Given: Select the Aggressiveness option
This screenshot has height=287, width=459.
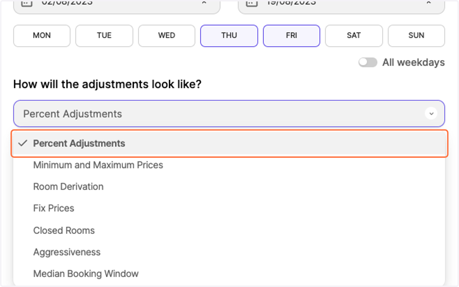Looking at the screenshot, I should 229,252.
